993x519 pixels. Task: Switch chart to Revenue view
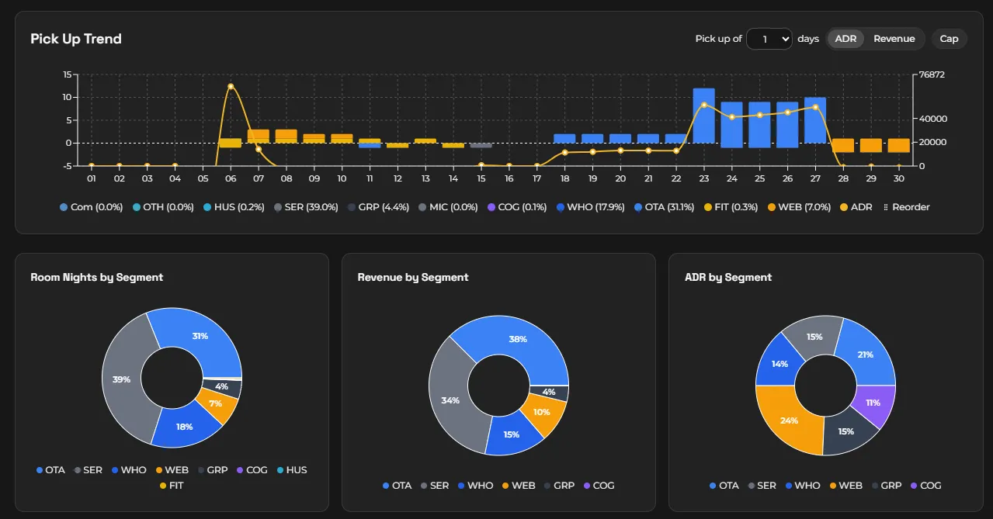pos(894,39)
